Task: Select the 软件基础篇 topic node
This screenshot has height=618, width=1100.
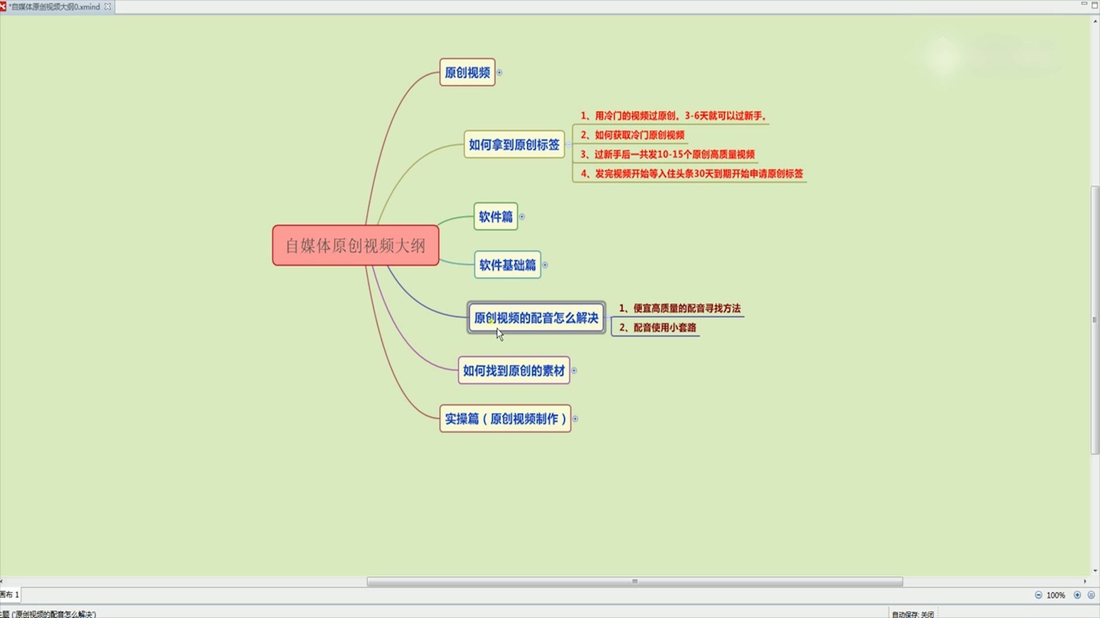Action: click(508, 265)
